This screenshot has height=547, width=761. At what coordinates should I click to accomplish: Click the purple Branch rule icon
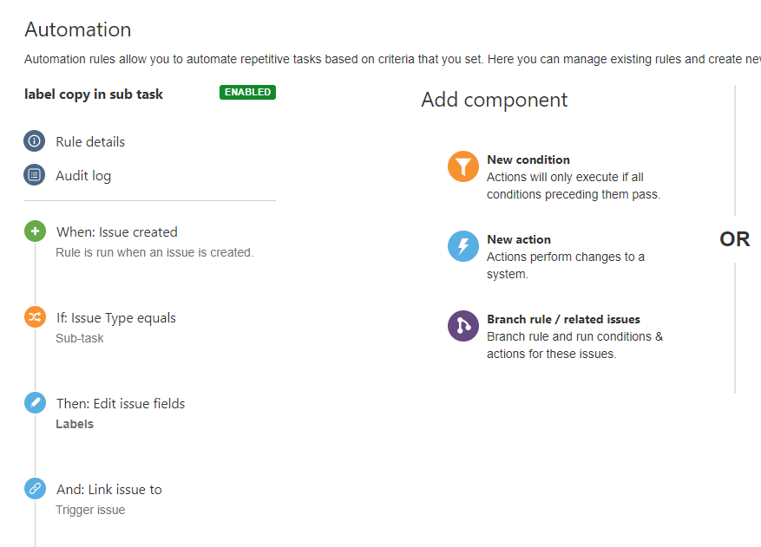coord(463,326)
